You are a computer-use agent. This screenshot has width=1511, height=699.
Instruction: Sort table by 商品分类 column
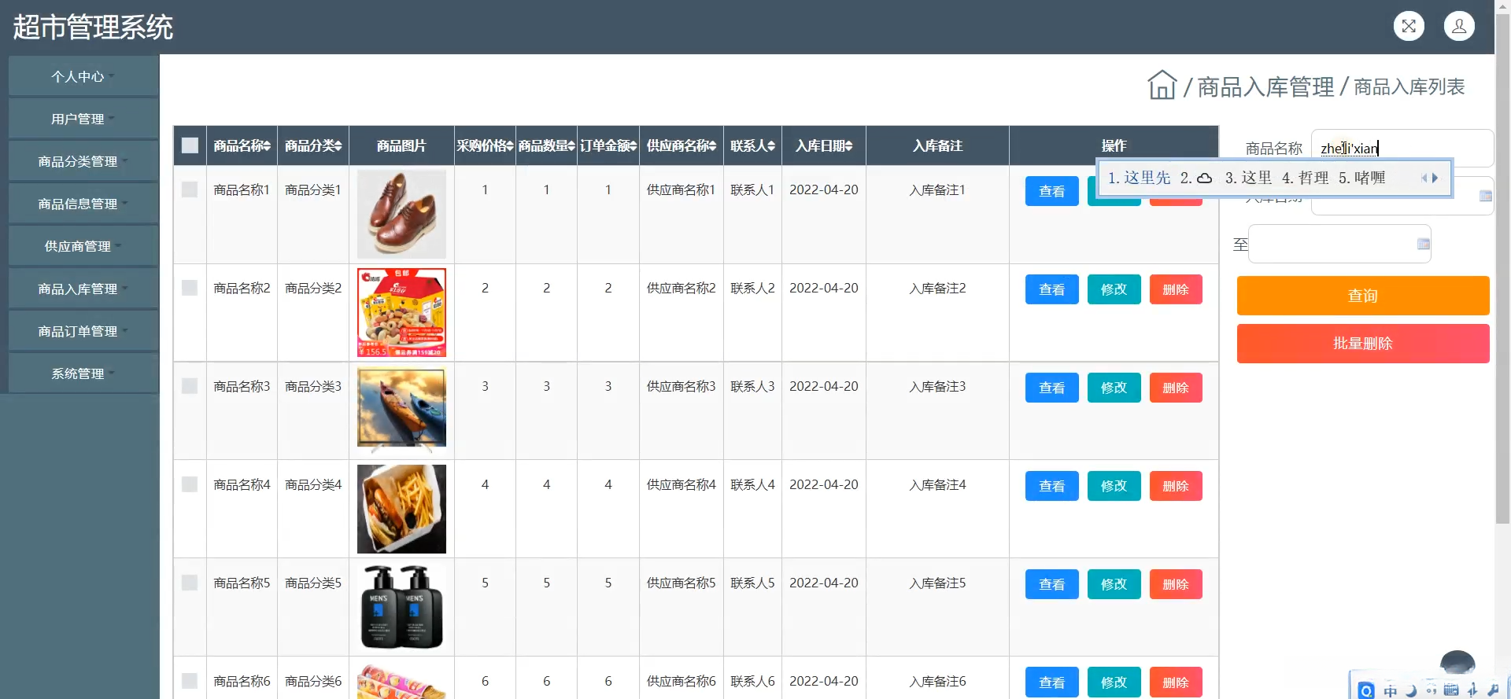pyautogui.click(x=313, y=145)
